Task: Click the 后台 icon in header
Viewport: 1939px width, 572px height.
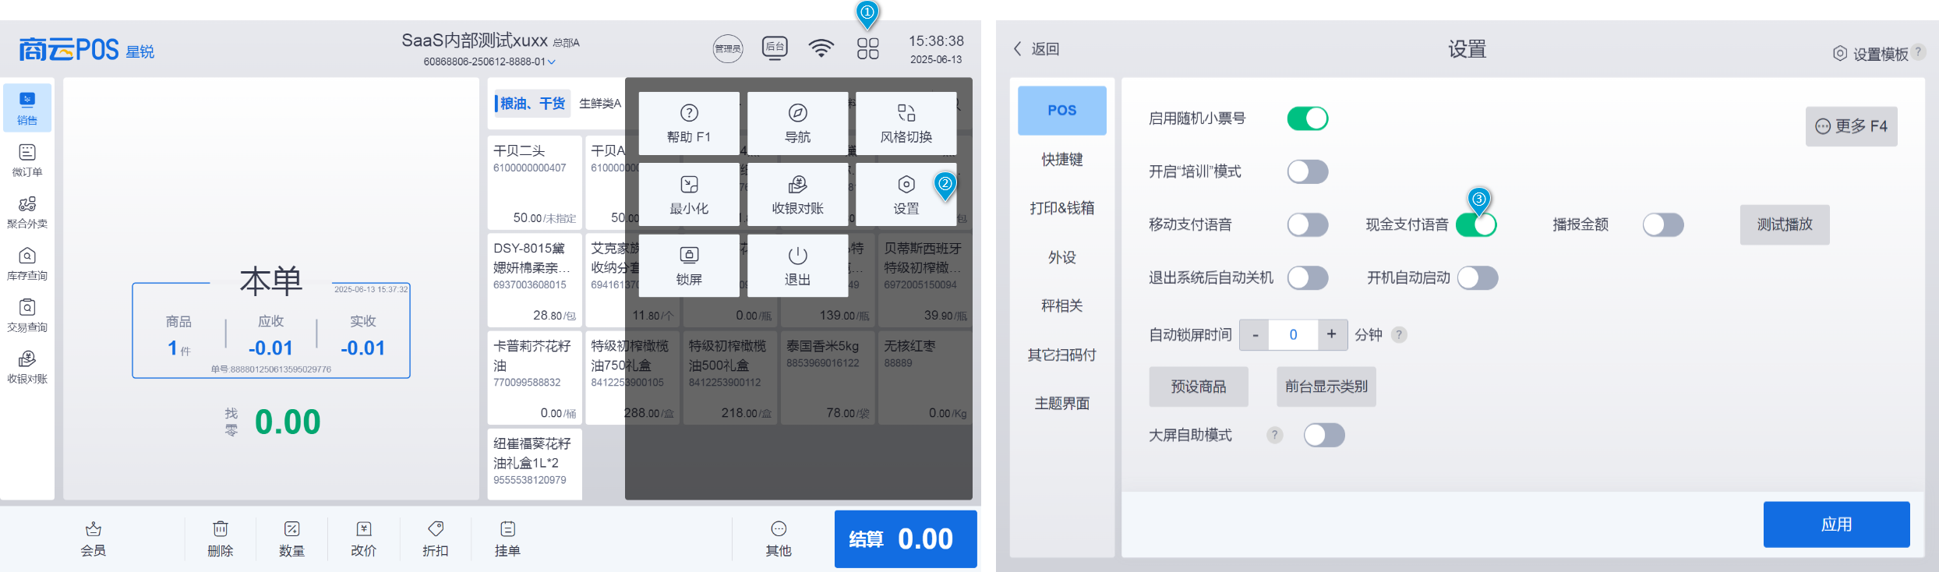Action: [x=775, y=48]
